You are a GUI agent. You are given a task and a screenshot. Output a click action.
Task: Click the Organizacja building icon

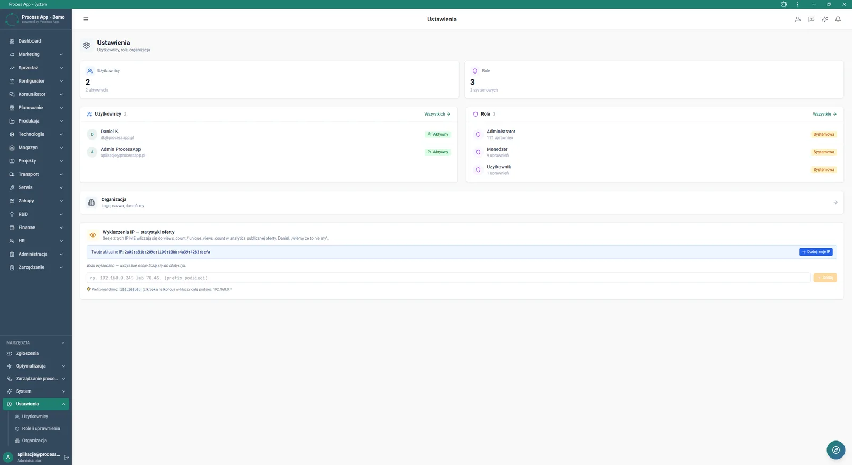[92, 202]
